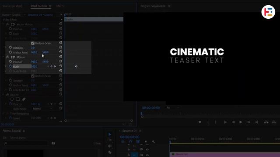Toggle upper video track eye visibility
Image resolution: width=280 pixels, height=157 pixels.
pos(147,150)
